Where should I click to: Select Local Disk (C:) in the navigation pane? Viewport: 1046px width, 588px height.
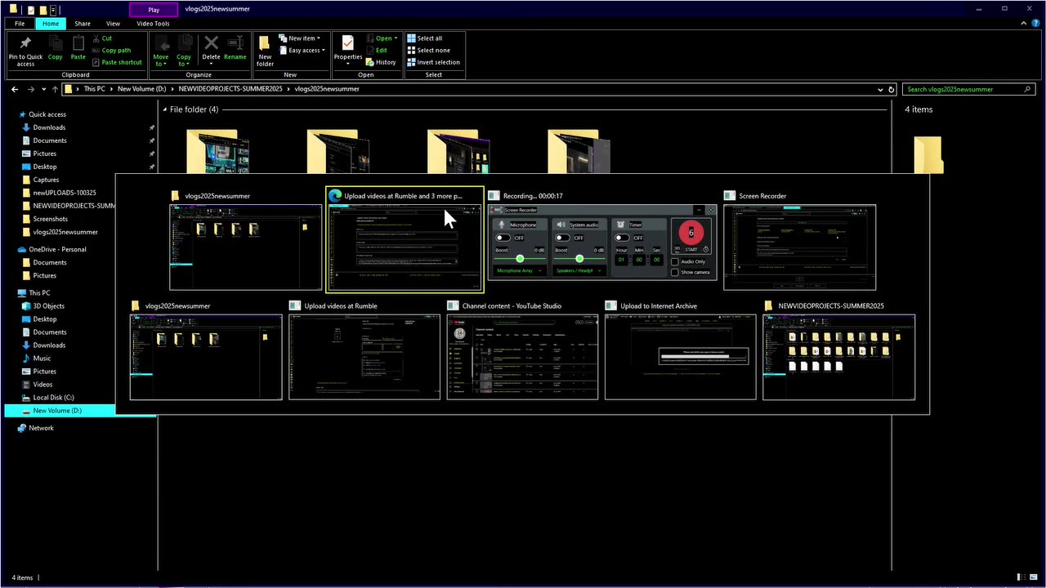(53, 398)
